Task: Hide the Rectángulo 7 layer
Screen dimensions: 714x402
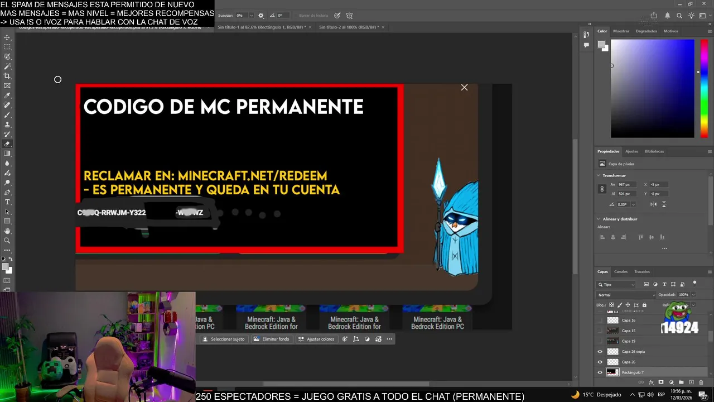Action: coord(600,372)
